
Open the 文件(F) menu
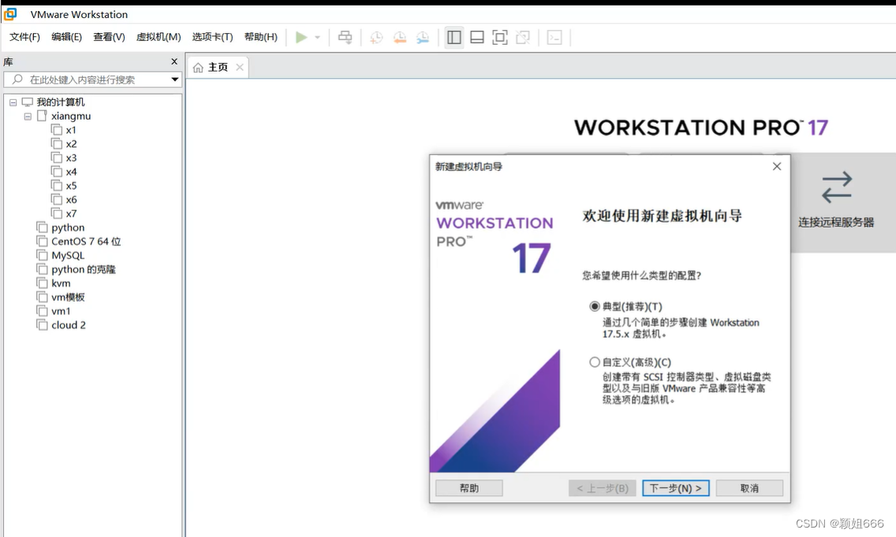(x=24, y=37)
